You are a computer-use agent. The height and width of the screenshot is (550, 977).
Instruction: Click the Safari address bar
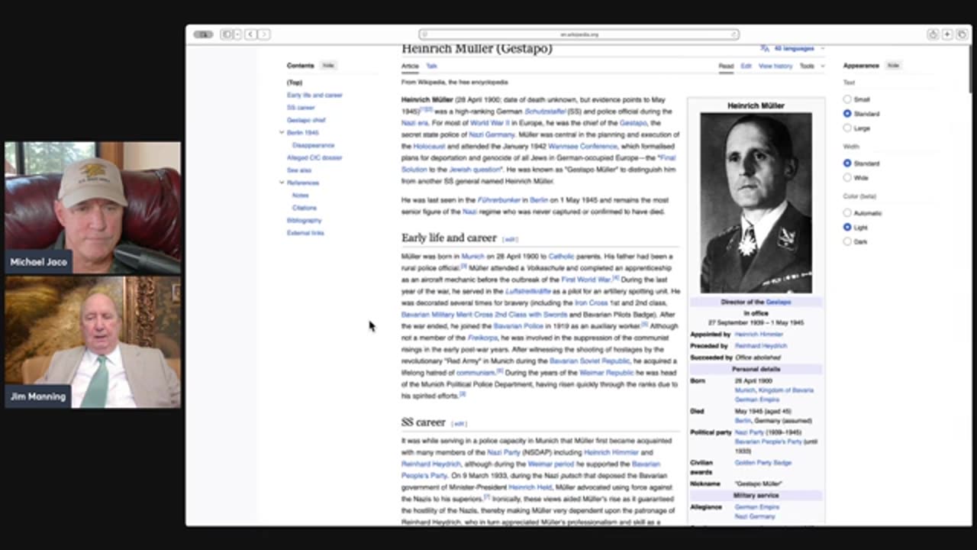[x=579, y=34]
